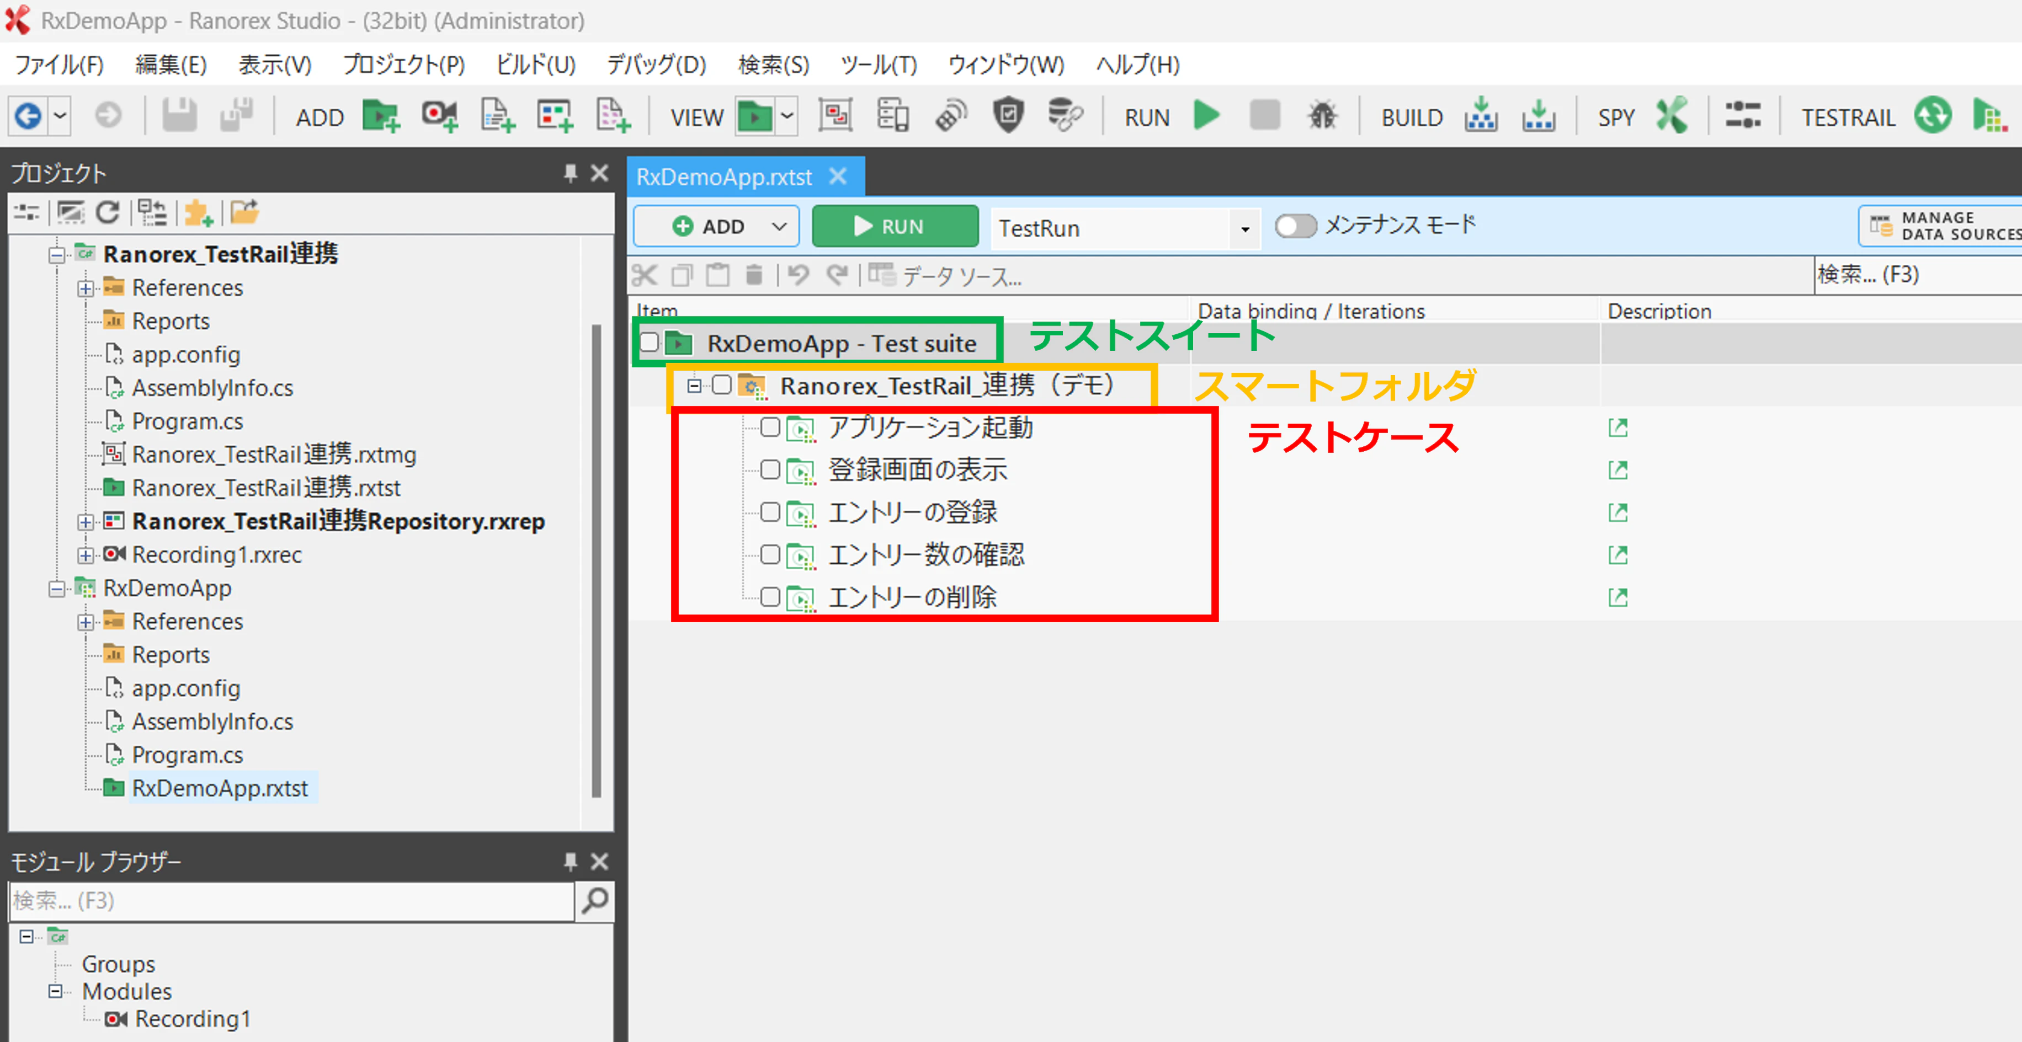Viewport: 2022px width, 1042px height.
Task: Open the ファイル(F) menu
Action: coord(60,65)
